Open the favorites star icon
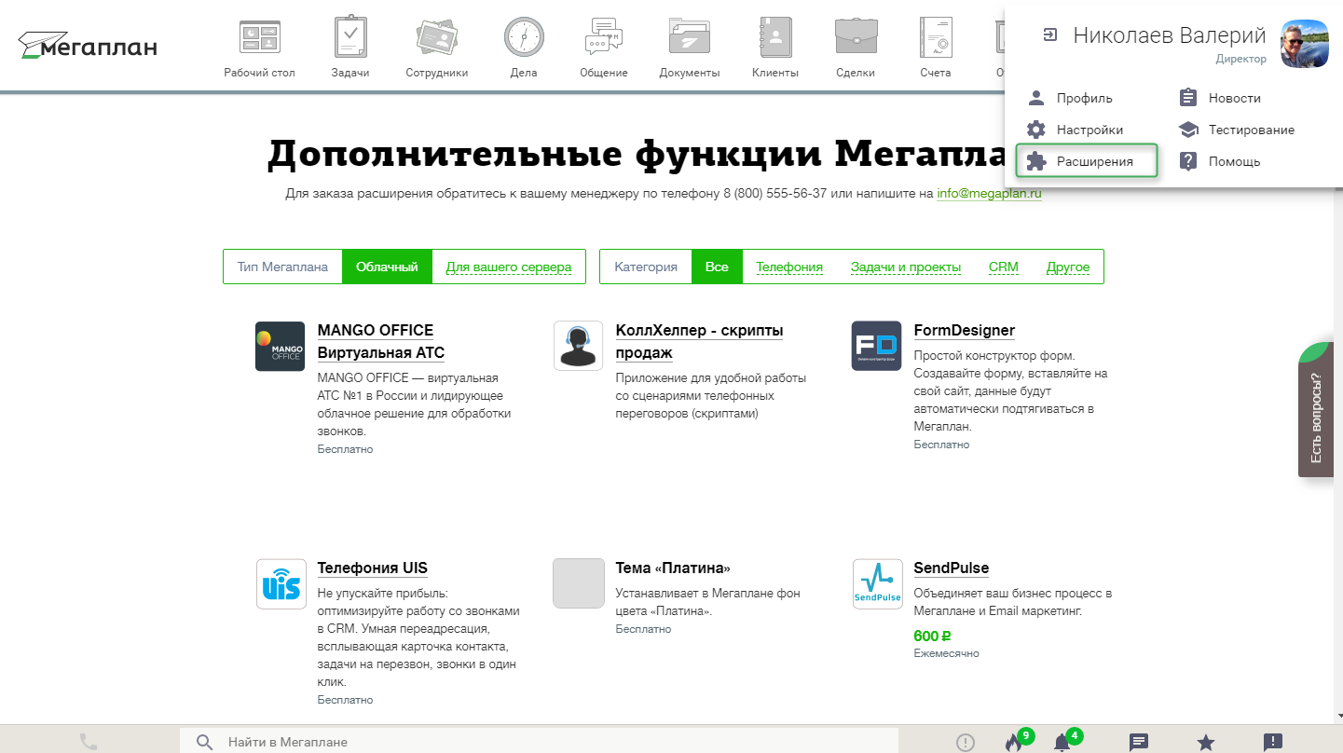The width and height of the screenshot is (1343, 753). pos(1206,742)
